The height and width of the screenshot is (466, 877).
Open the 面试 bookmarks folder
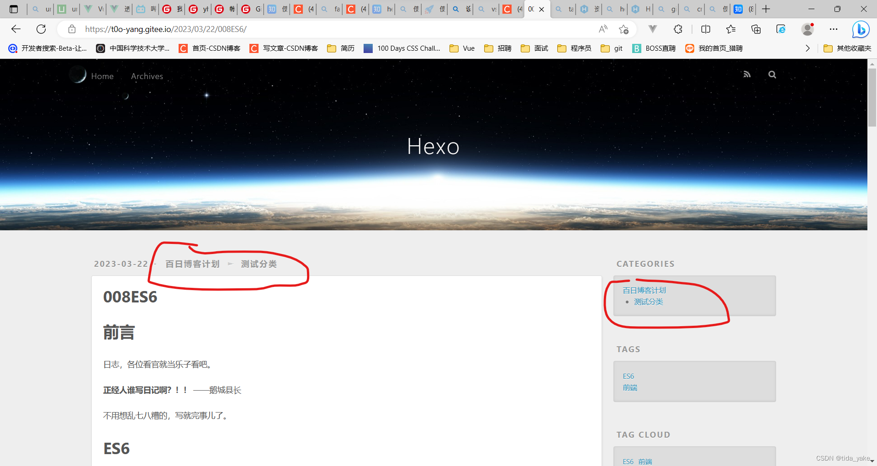tap(534, 48)
